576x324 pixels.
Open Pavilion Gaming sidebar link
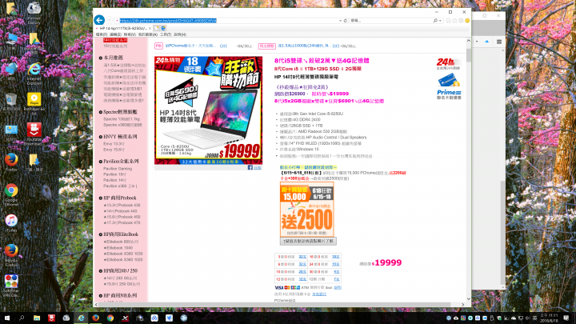(x=117, y=169)
